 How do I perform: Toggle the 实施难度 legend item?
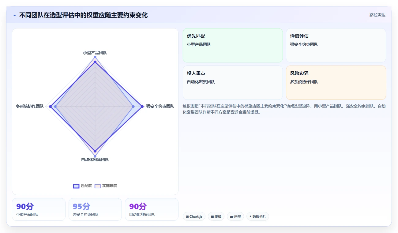point(106,186)
